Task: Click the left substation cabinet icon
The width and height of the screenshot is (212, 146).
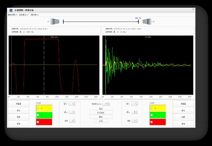Action: [x=54, y=22]
